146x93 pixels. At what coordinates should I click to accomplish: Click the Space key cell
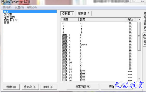(83, 45)
